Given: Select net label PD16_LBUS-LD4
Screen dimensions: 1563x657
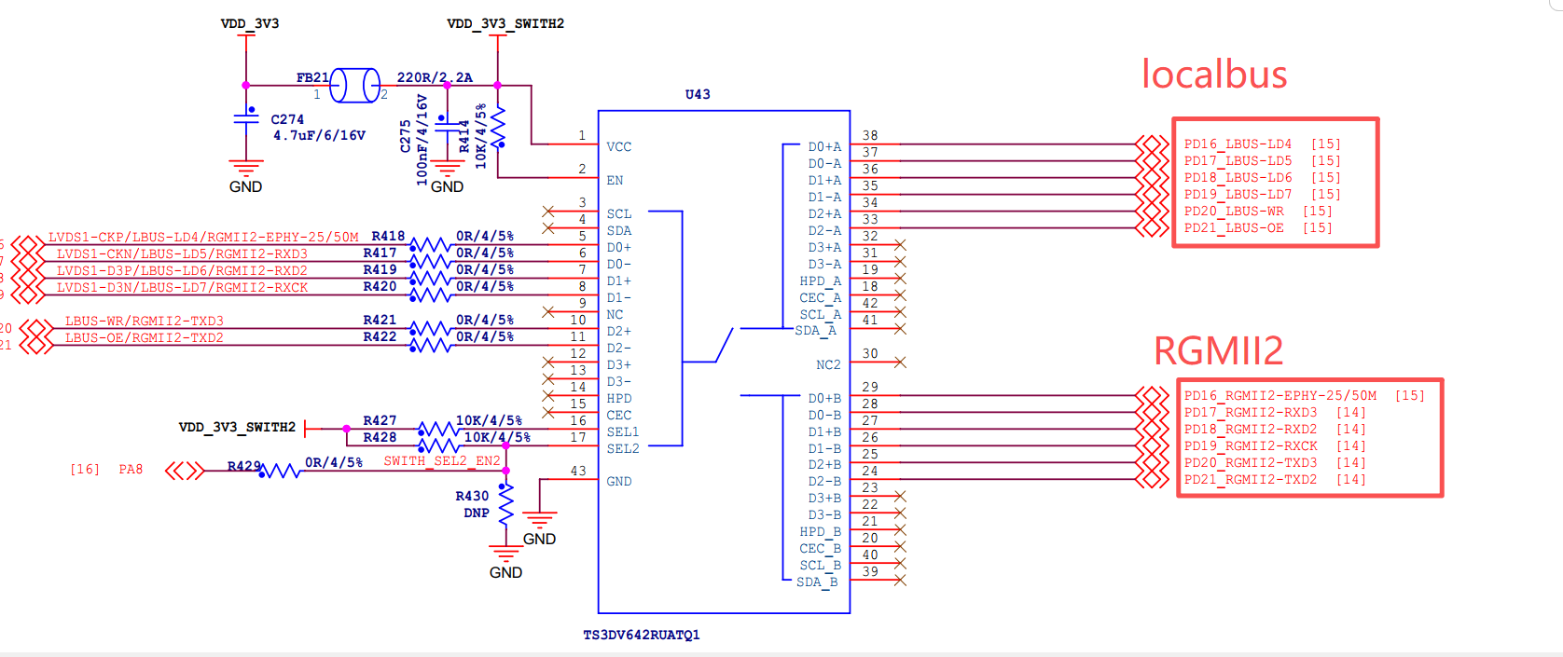Looking at the screenshot, I should coord(1238,144).
